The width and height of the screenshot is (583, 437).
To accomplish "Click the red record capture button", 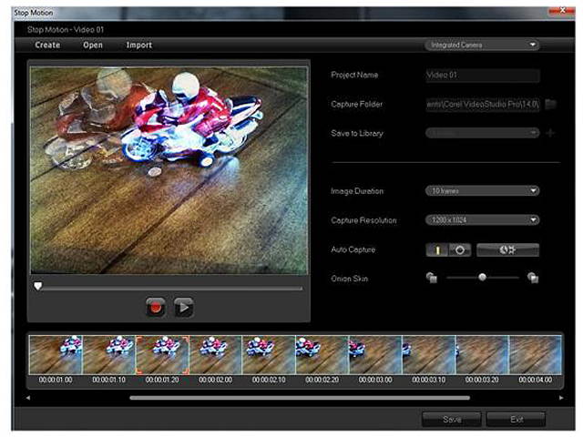I will 156,308.
